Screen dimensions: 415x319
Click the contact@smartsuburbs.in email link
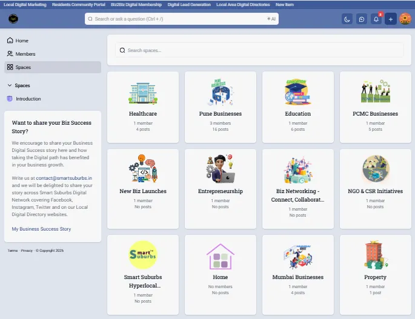tap(64, 179)
